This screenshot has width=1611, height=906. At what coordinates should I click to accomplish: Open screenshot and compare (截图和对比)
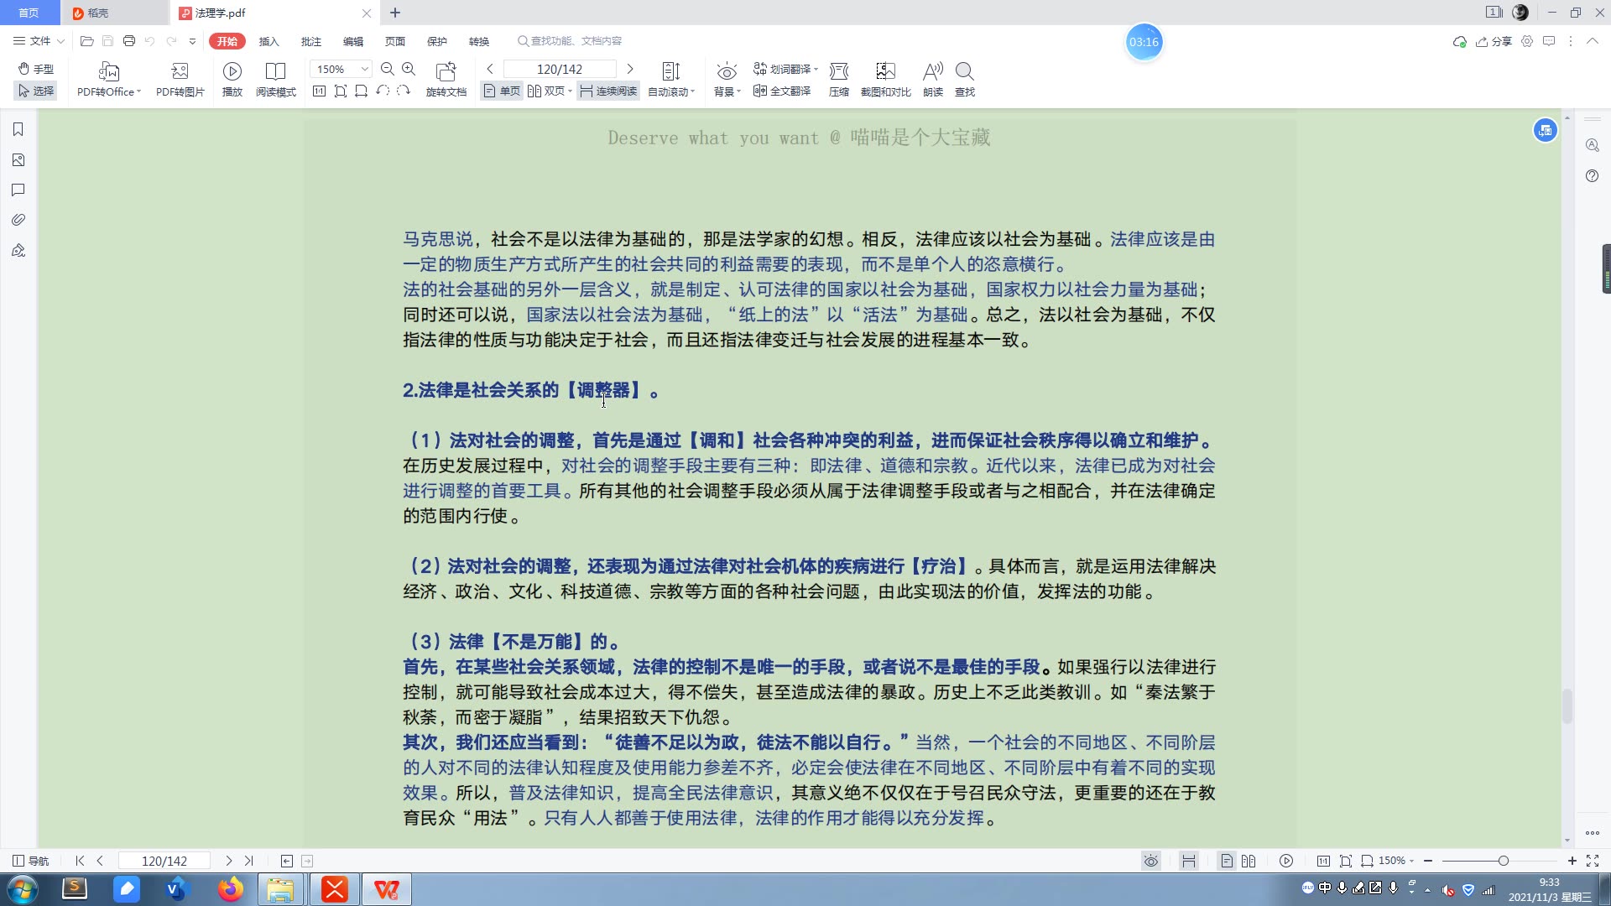click(885, 80)
